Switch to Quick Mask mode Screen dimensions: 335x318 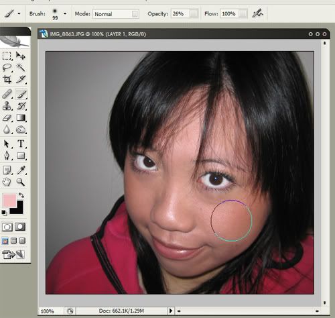pos(20,227)
